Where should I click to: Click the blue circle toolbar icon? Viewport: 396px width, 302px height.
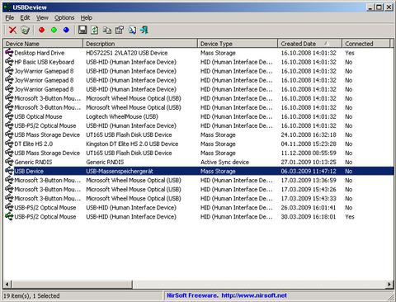(x=66, y=30)
